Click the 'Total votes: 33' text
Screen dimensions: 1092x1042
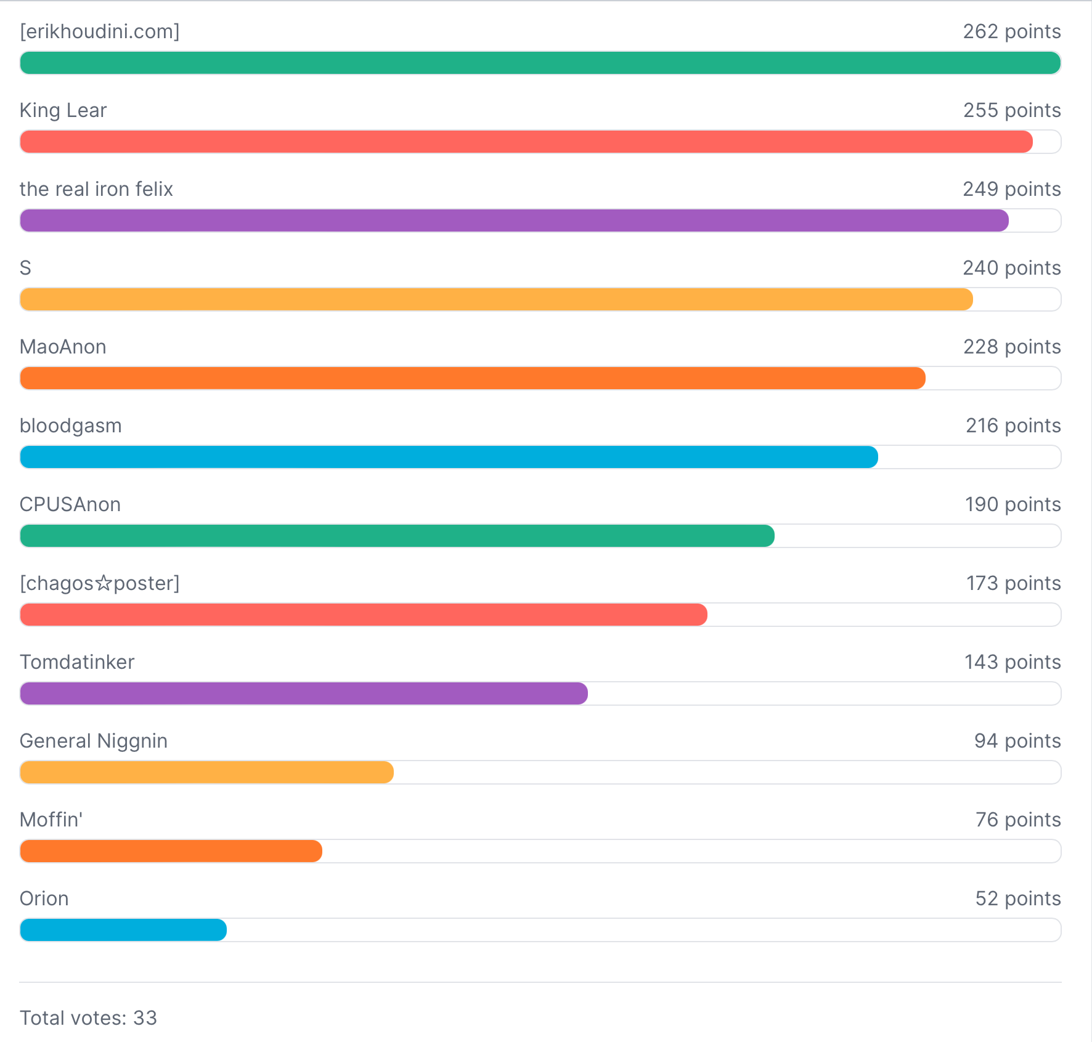coord(89,1018)
